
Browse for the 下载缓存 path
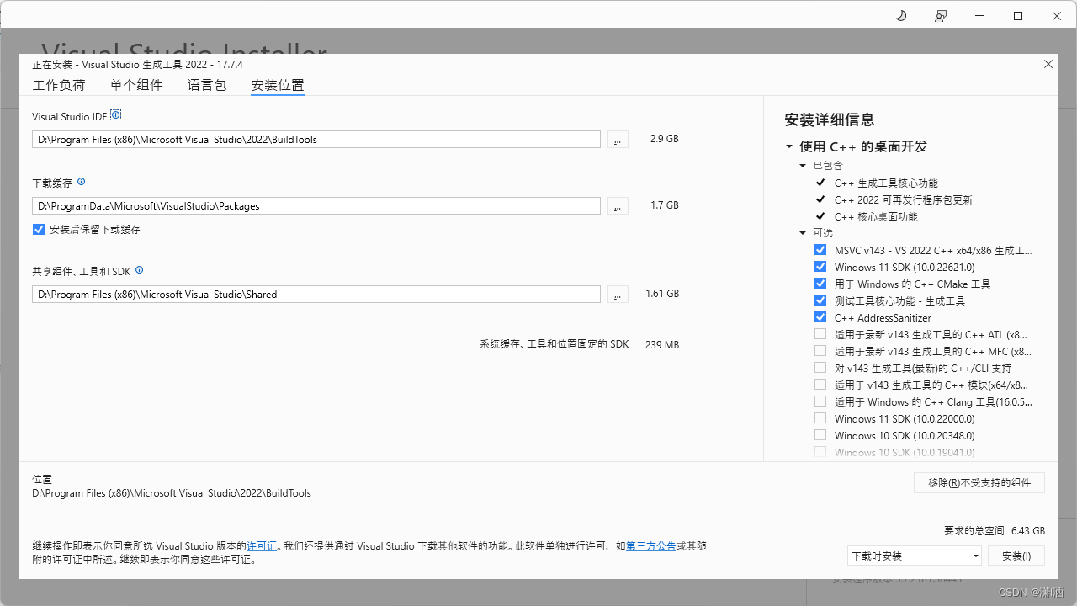coord(618,206)
